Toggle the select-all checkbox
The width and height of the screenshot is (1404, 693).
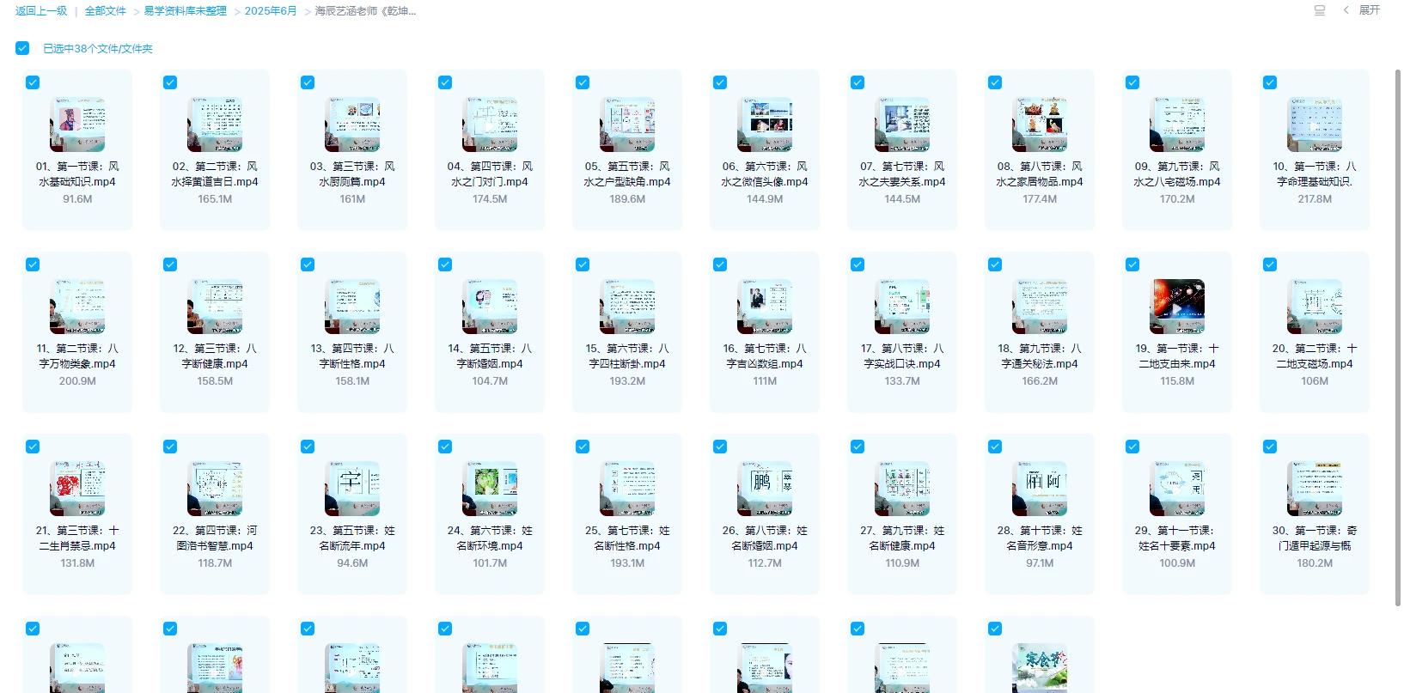click(x=22, y=49)
